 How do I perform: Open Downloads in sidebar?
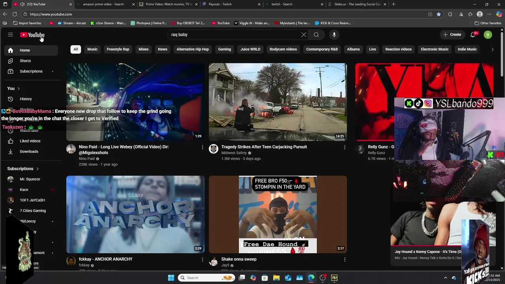tap(31, 151)
